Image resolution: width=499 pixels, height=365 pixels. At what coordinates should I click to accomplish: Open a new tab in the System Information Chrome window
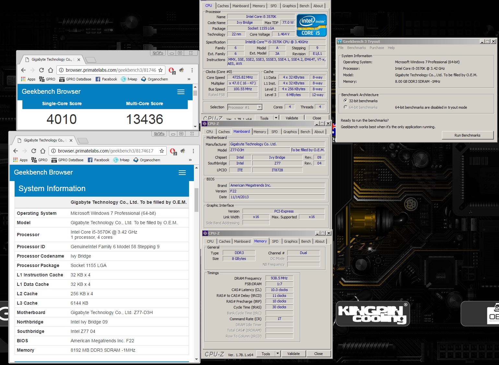(83, 140)
